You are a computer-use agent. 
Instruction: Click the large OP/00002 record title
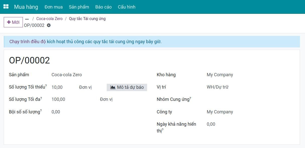point(29,60)
